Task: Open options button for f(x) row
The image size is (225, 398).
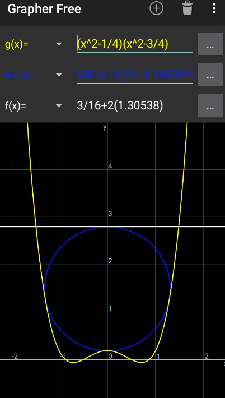Action: click(x=210, y=105)
